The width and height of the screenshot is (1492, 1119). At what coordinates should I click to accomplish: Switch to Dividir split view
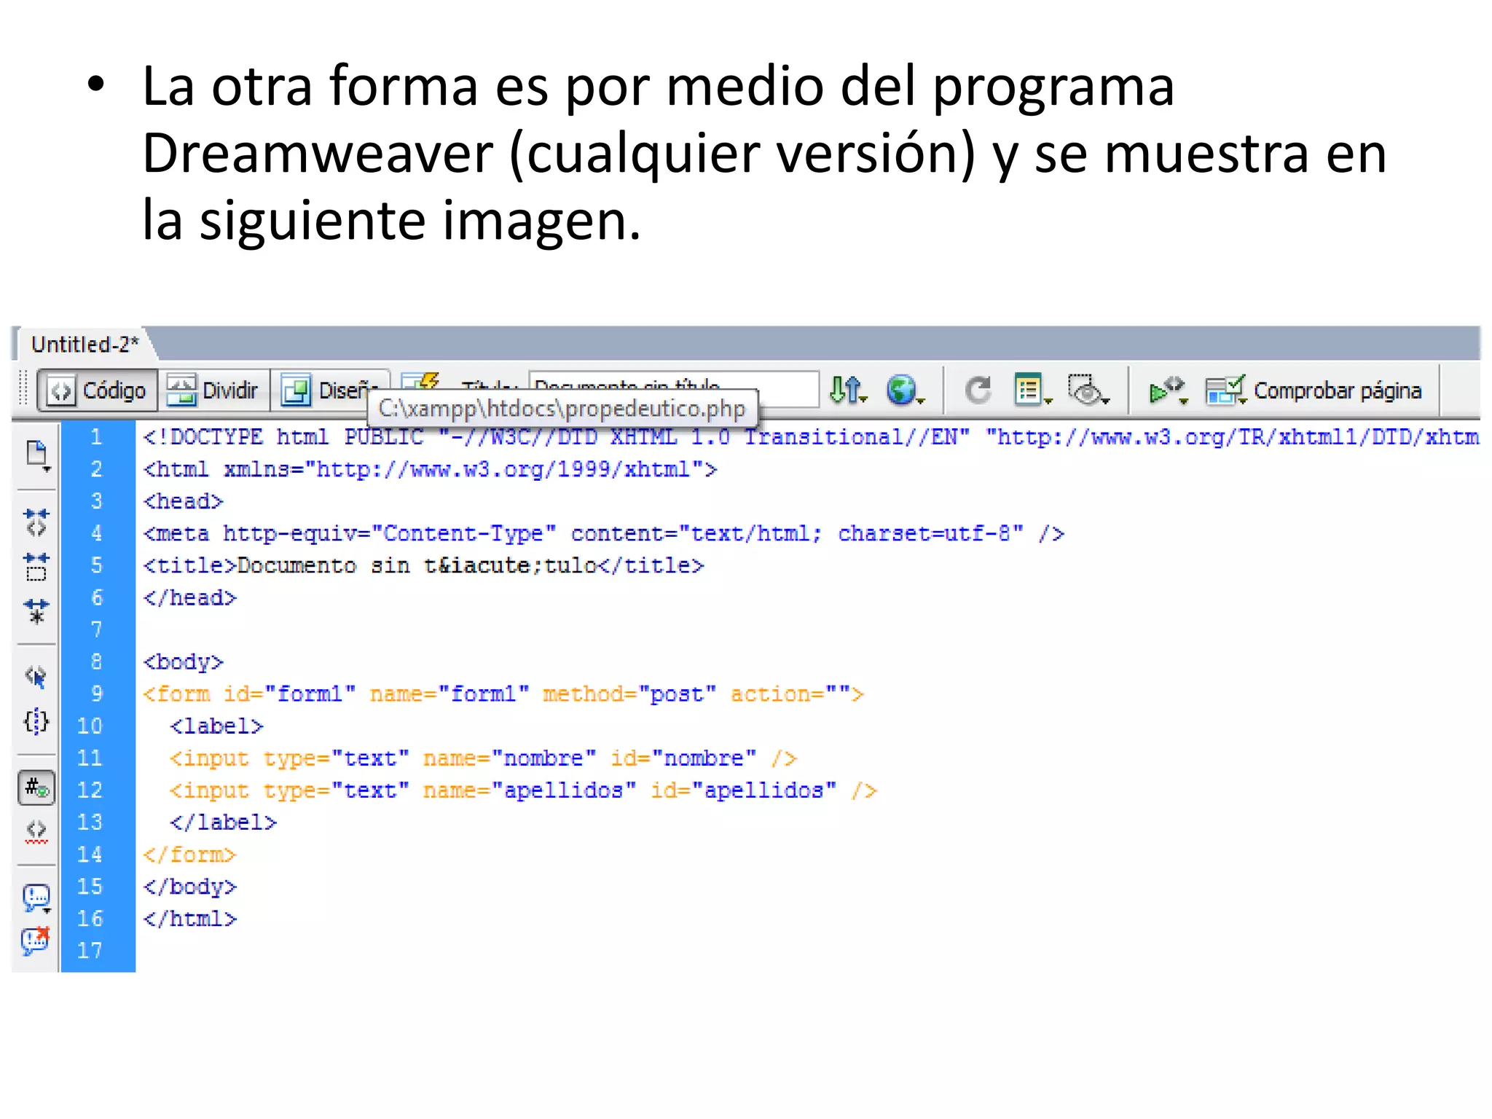pyautogui.click(x=213, y=390)
